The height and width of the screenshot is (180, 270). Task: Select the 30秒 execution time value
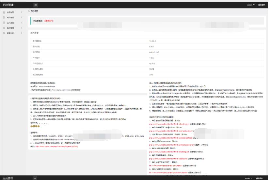coord(151,75)
